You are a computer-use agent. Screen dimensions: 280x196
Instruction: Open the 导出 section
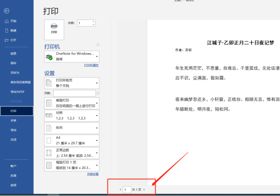(13, 130)
